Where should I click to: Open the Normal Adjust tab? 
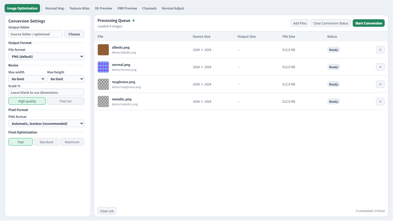click(x=173, y=8)
